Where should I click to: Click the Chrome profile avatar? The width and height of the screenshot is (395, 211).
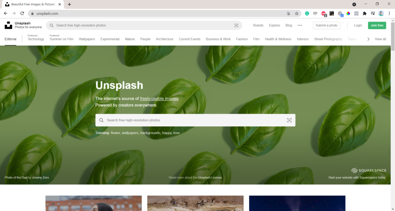coord(381,13)
